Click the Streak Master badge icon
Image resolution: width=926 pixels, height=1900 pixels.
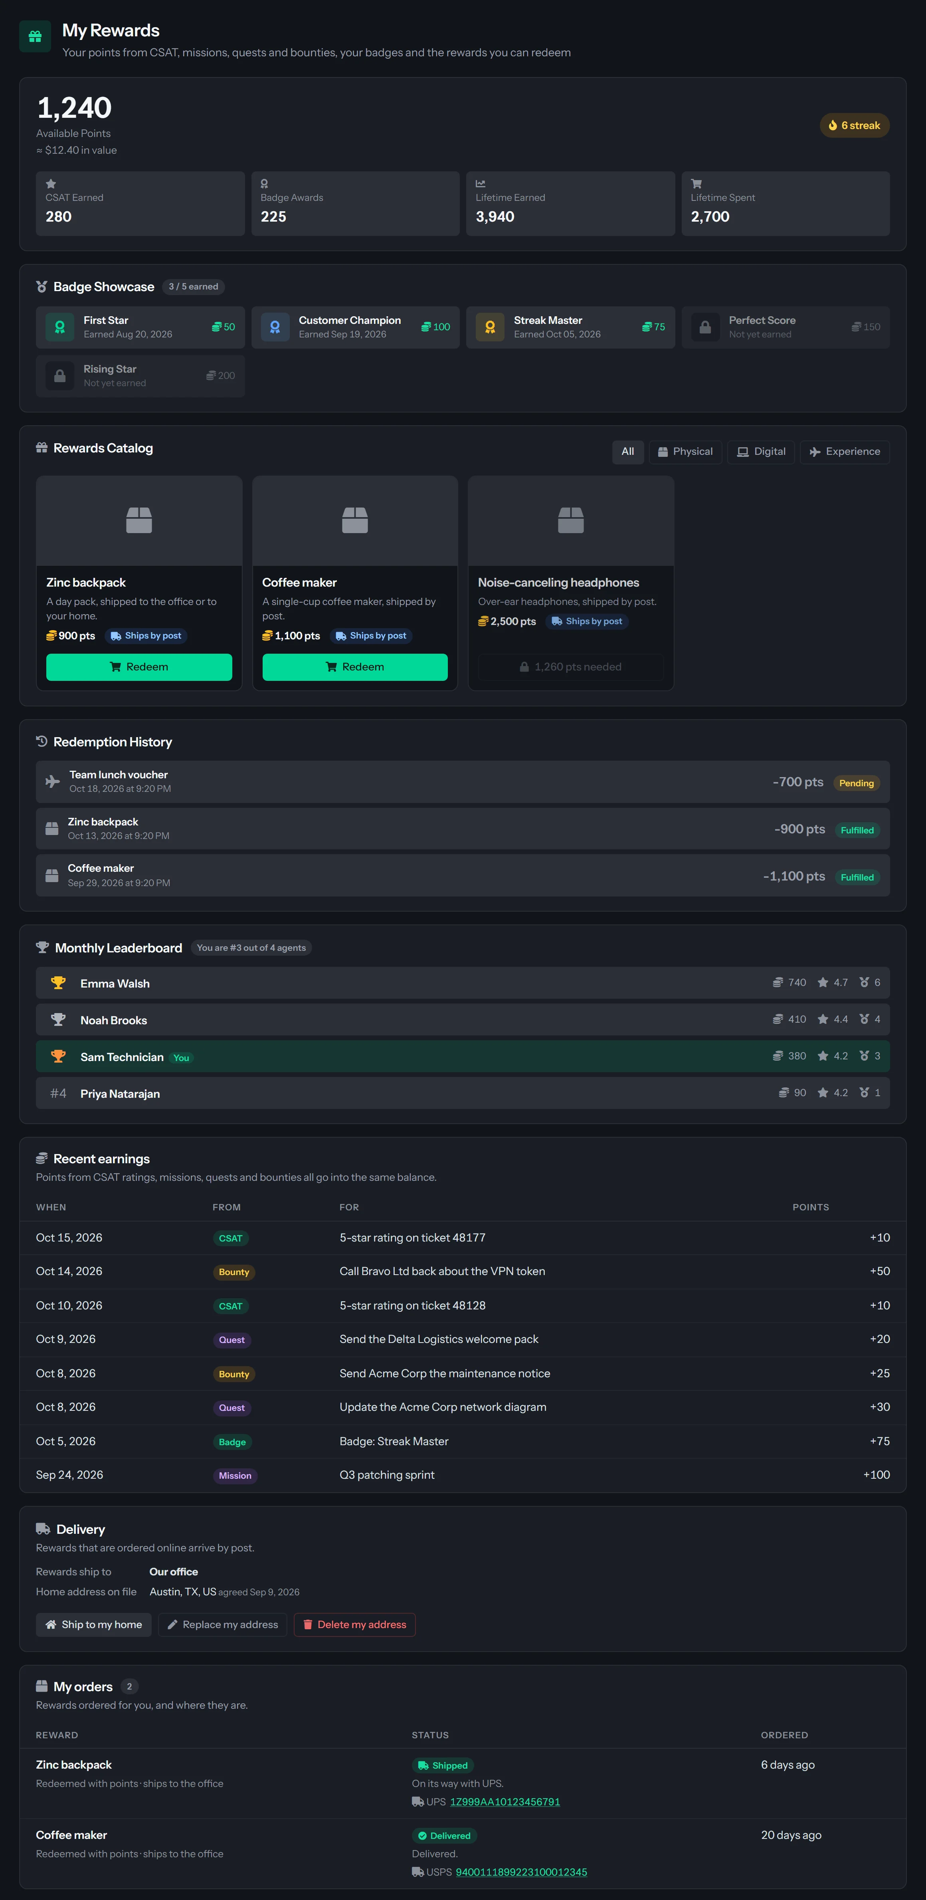[x=490, y=327]
